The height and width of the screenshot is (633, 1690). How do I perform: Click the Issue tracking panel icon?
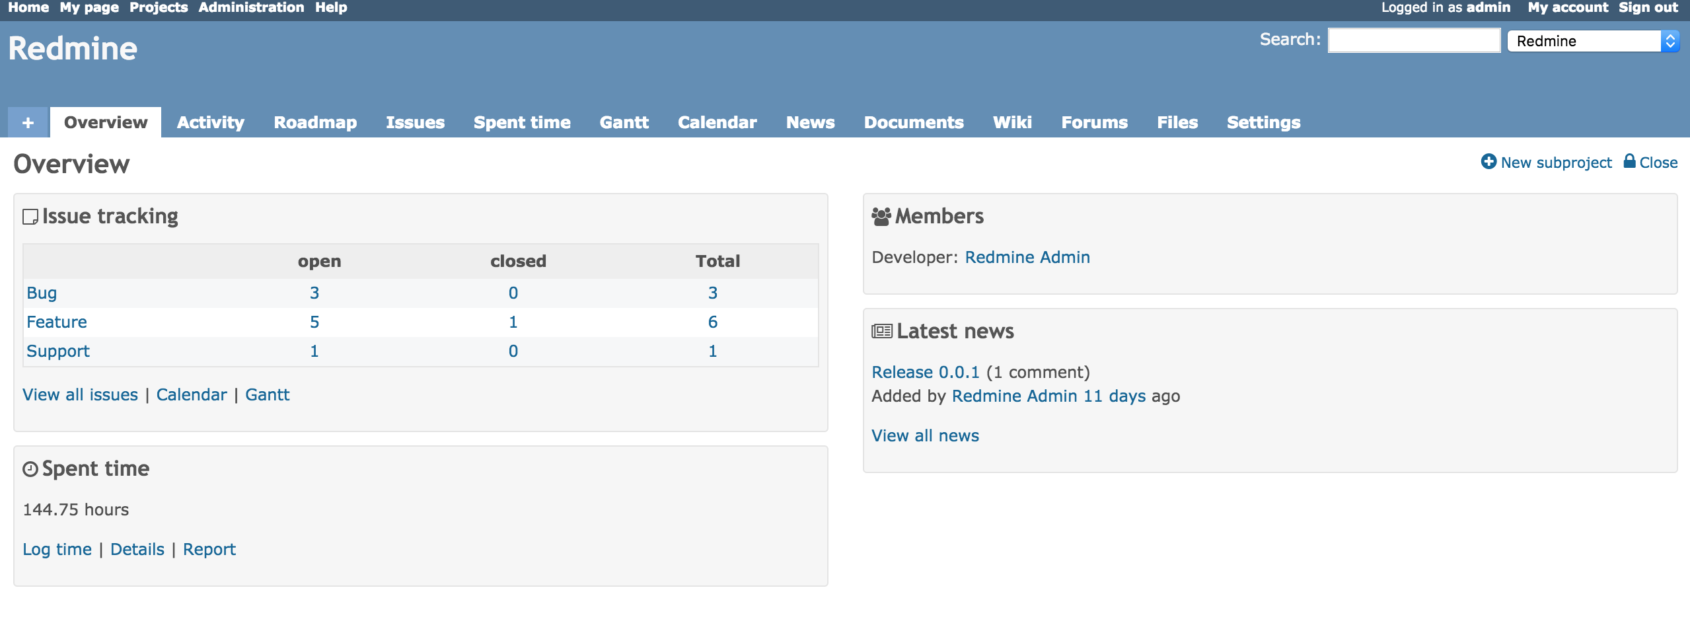(30, 217)
